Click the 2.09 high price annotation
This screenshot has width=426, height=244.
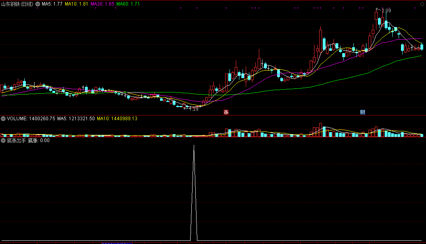pos(386,11)
